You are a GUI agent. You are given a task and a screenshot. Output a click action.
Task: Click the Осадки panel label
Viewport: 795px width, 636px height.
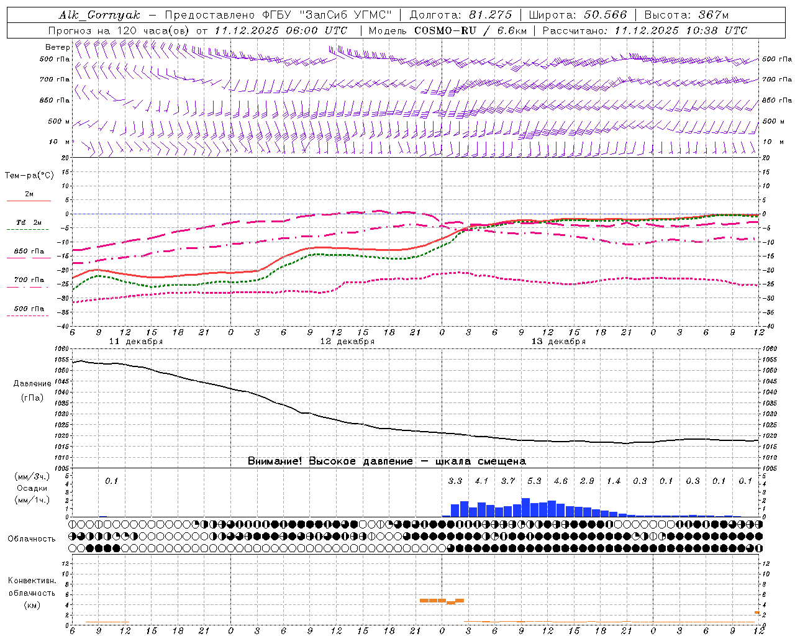click(32, 488)
